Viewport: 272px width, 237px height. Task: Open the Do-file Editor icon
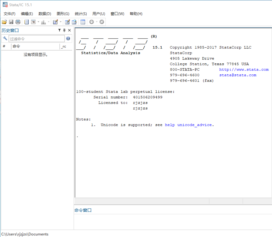click(55, 22)
